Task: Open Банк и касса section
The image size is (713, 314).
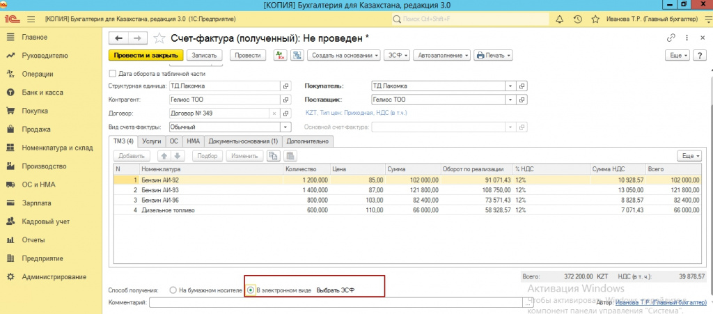Action: [42, 92]
